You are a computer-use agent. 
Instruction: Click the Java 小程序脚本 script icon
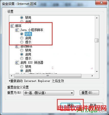pyautogui.click(x=17, y=30)
